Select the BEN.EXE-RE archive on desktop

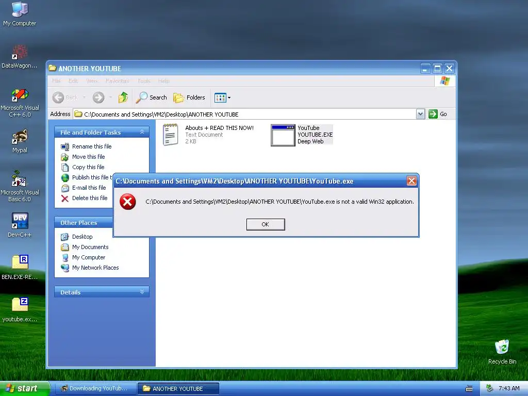[x=20, y=268]
